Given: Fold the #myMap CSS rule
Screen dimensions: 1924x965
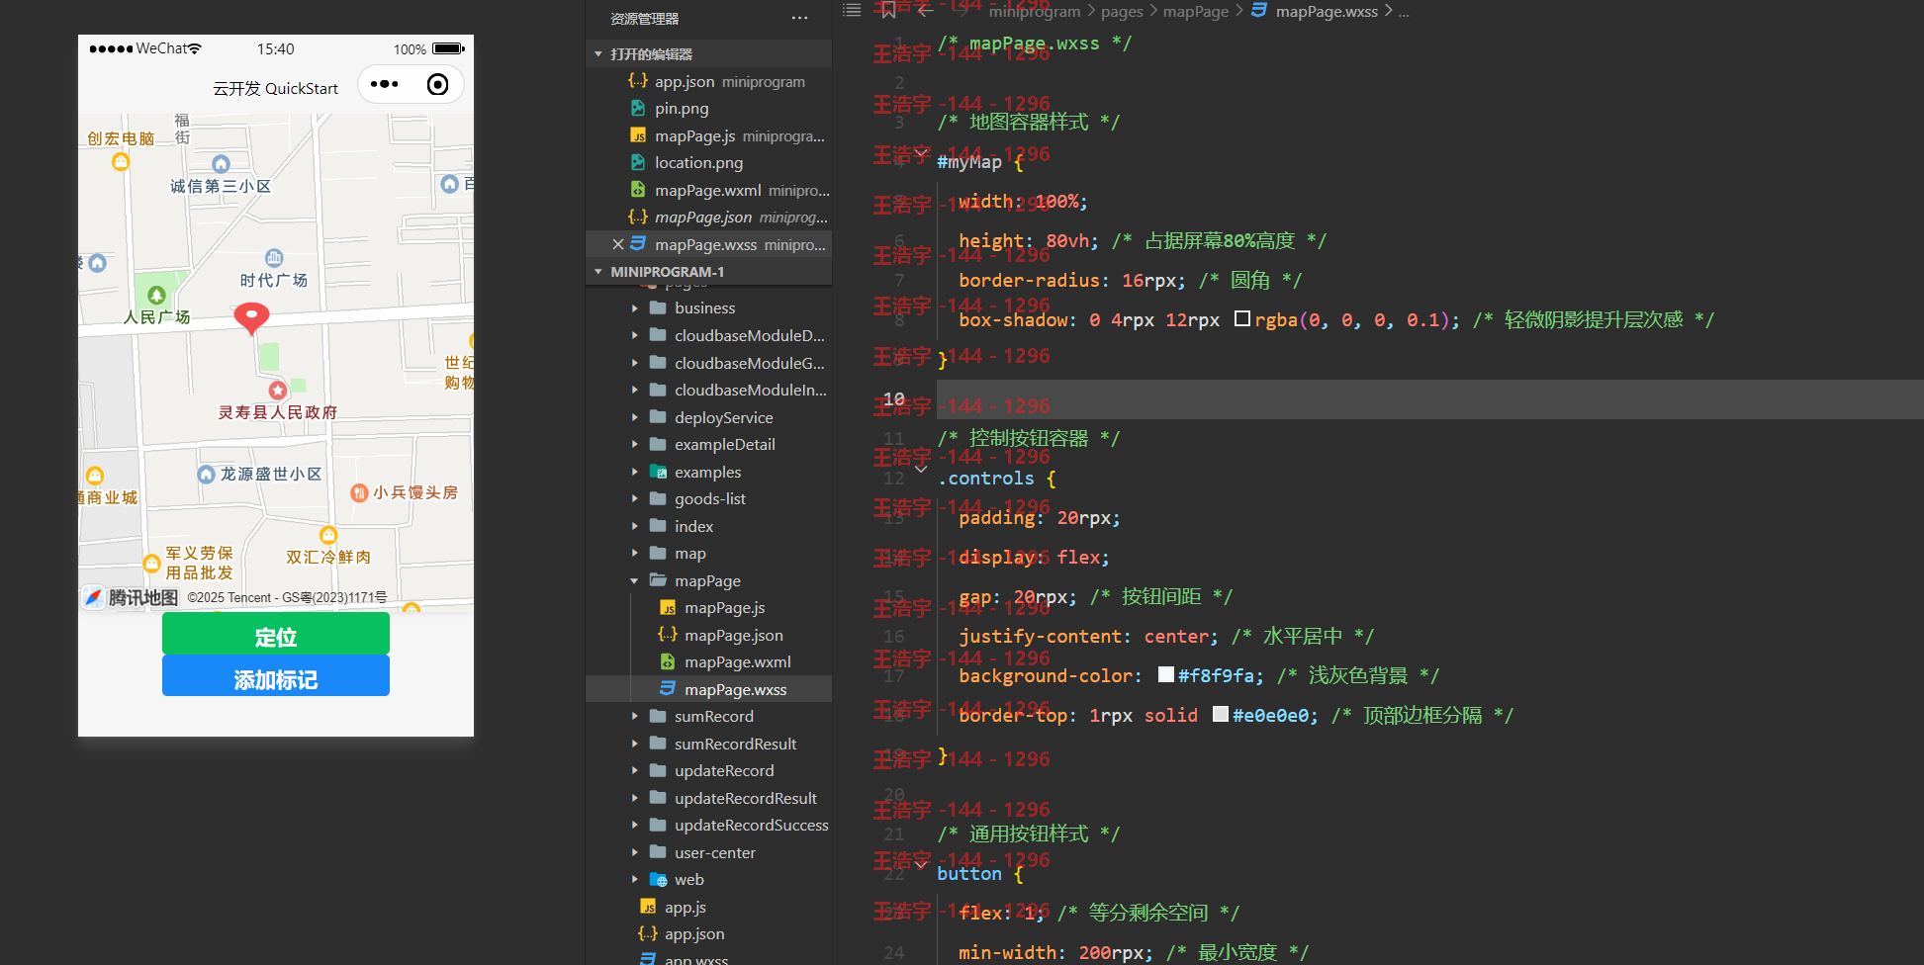Looking at the screenshot, I should pyautogui.click(x=922, y=153).
